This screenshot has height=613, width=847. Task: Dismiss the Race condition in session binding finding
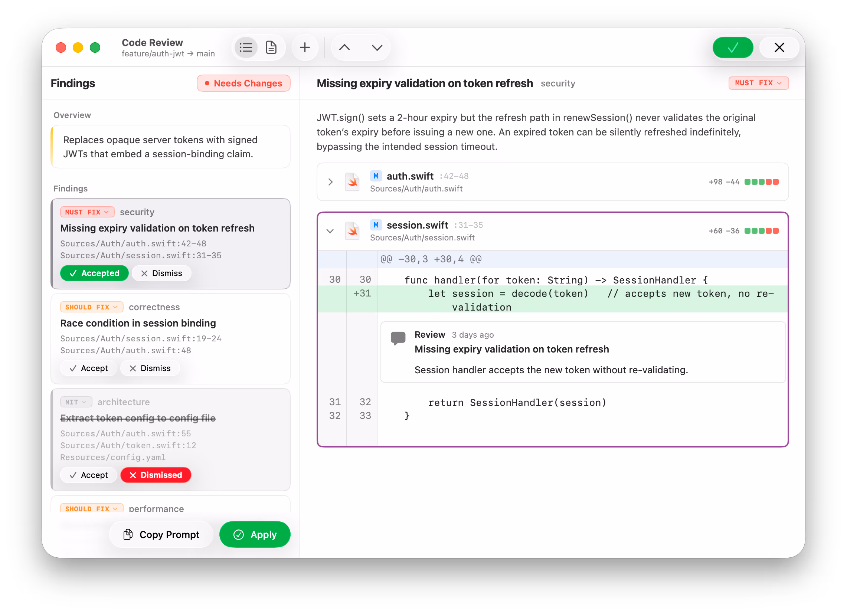click(x=150, y=368)
